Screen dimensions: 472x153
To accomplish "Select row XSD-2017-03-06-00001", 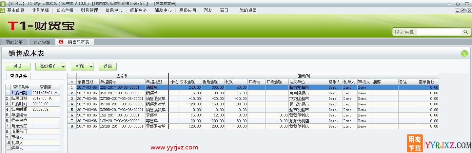I will [x=253, y=87].
